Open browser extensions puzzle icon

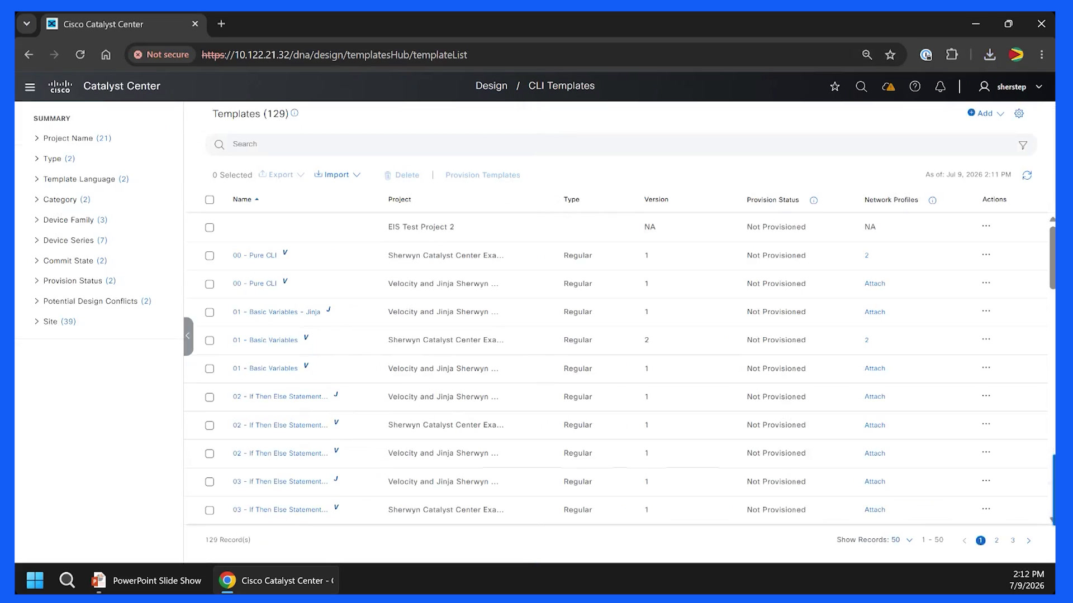coord(952,55)
